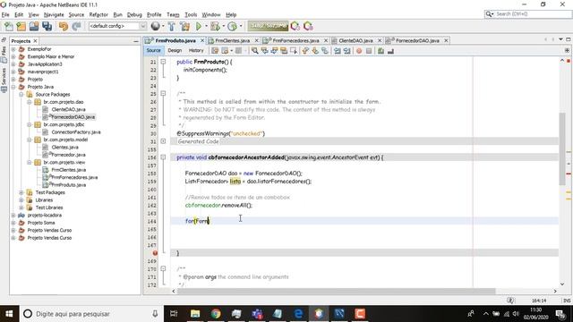
Task: Close the Projects panel tab
Action: (36, 41)
